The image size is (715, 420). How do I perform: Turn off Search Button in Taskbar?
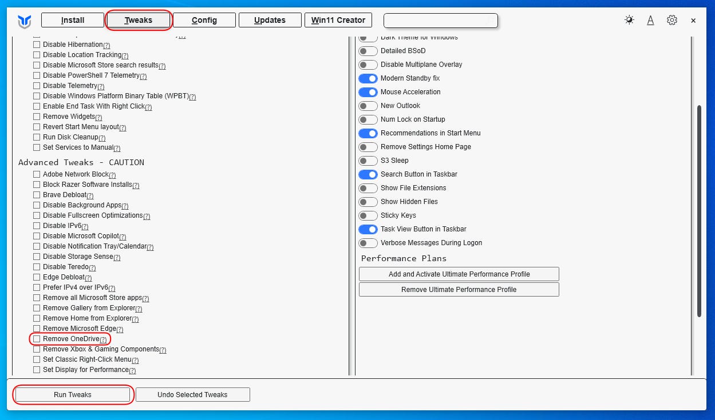(368, 174)
